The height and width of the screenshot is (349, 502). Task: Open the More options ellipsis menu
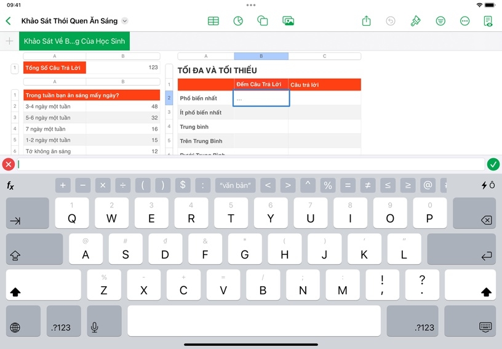coord(465,21)
